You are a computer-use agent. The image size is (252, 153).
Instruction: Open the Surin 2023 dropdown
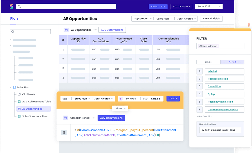[209, 6]
